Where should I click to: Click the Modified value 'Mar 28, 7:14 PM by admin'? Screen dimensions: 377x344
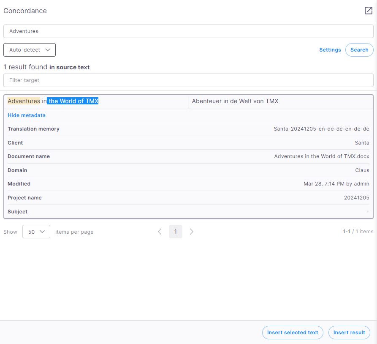point(336,184)
